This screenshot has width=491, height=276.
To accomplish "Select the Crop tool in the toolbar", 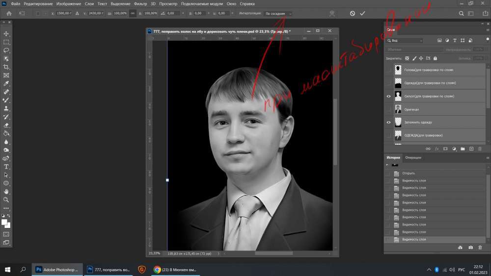I will coord(6,67).
